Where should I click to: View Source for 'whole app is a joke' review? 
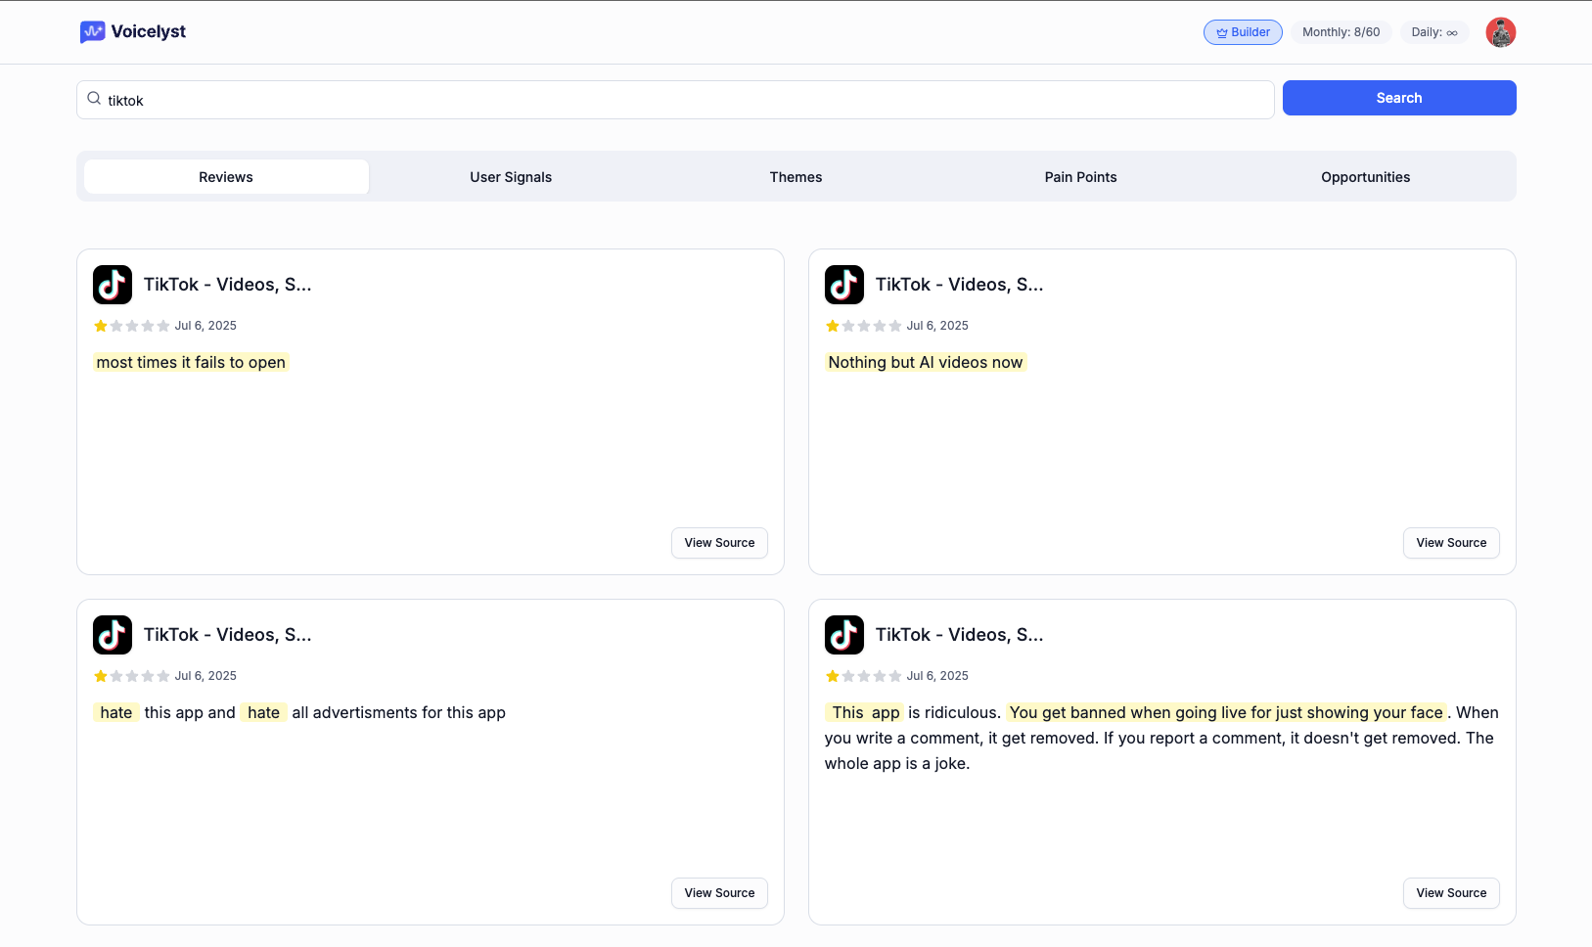(1451, 893)
